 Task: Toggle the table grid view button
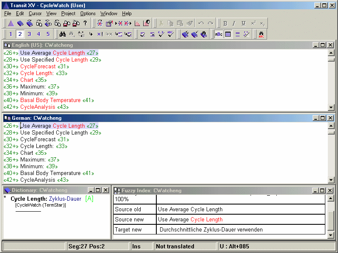pos(228,34)
